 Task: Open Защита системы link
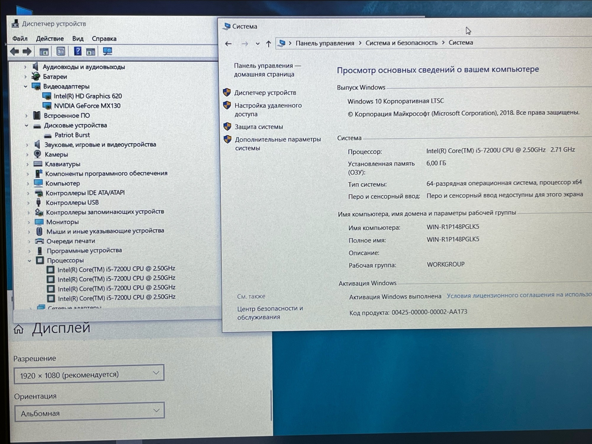click(259, 127)
